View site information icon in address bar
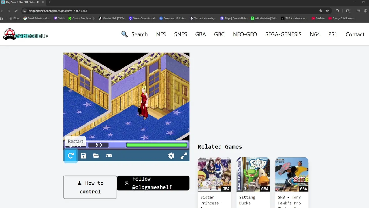This screenshot has height=208, width=369. point(25,11)
